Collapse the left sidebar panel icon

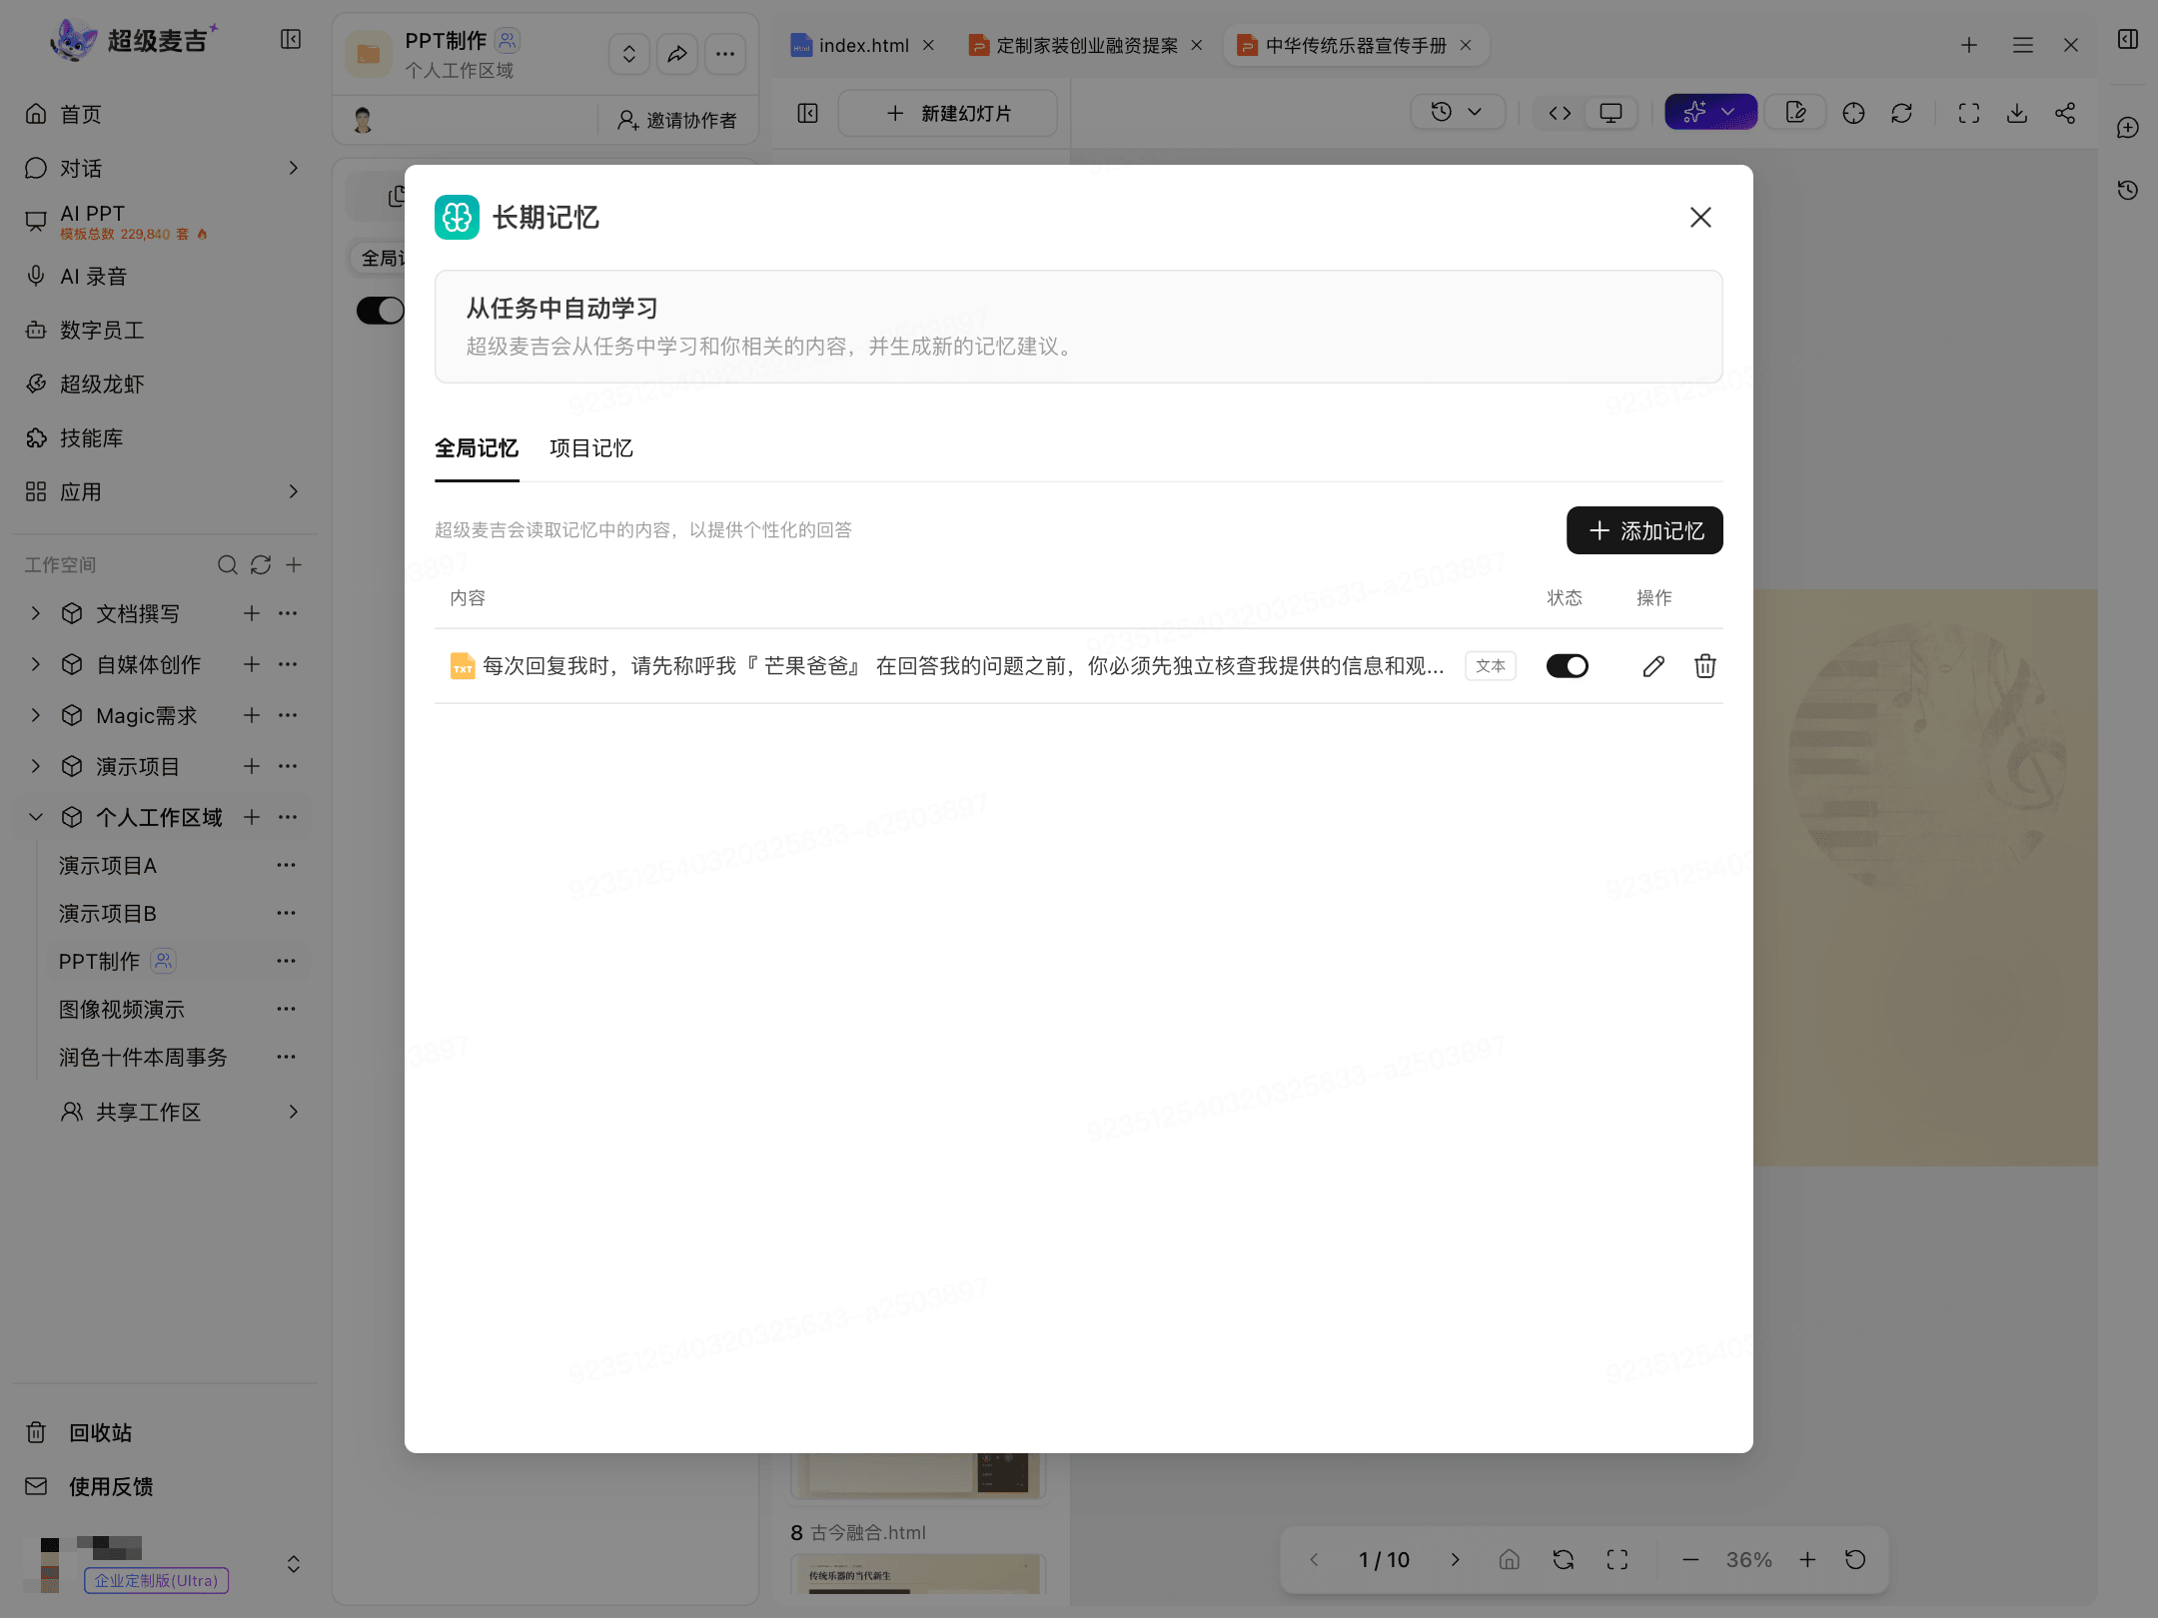pos(291,40)
